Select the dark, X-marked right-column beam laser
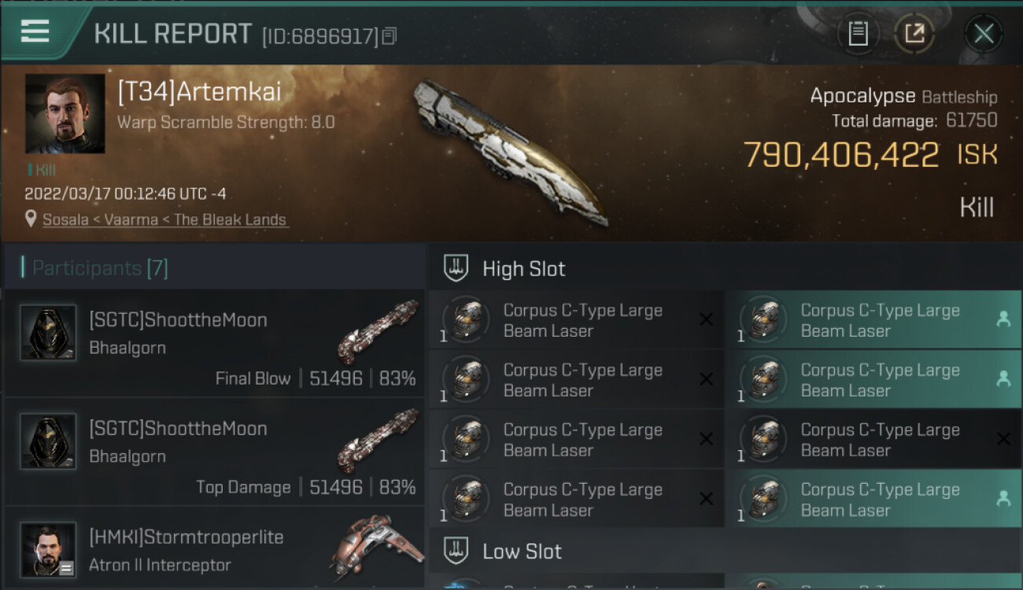Screen dimensions: 1023x590 pyautogui.click(x=873, y=439)
